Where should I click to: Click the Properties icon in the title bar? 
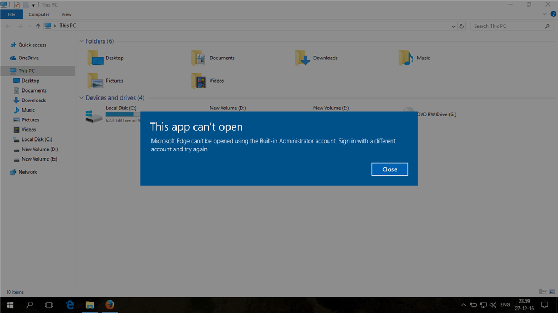click(x=16, y=4)
